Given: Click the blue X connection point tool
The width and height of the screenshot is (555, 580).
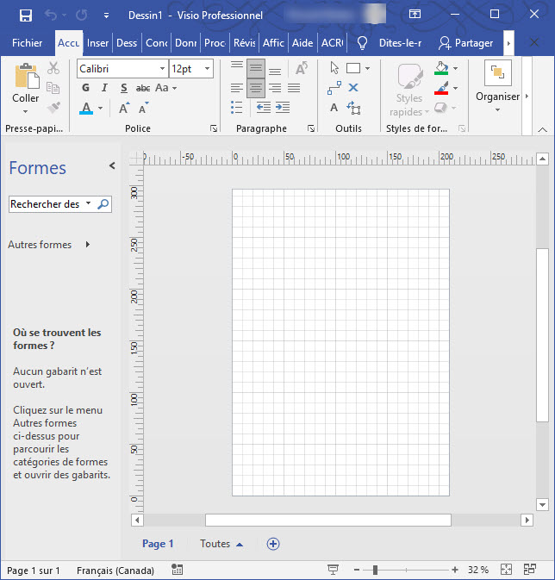Looking at the screenshot, I should tap(353, 88).
